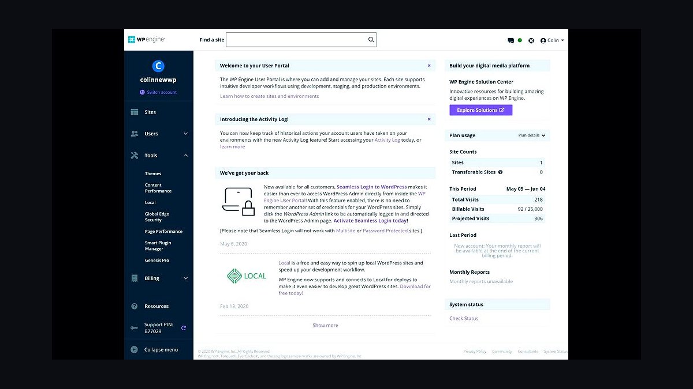
Task: Dismiss the Activity Log notice
Action: click(429, 119)
